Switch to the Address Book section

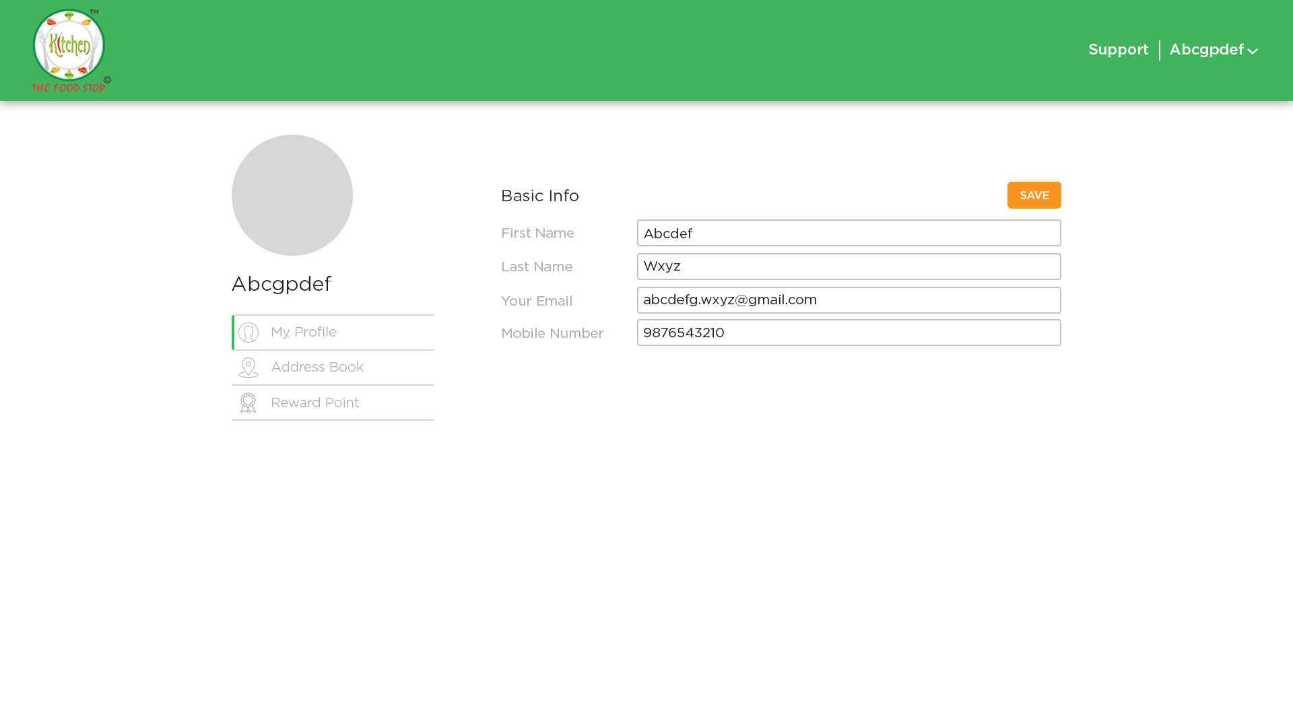(317, 368)
